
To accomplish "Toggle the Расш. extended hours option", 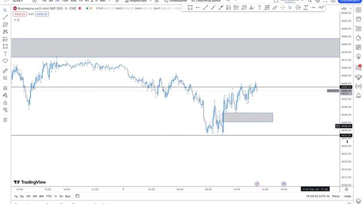I will (336, 196).
